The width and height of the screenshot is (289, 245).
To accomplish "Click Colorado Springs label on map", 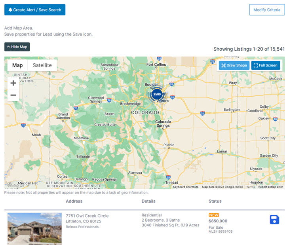I will tap(163, 123).
